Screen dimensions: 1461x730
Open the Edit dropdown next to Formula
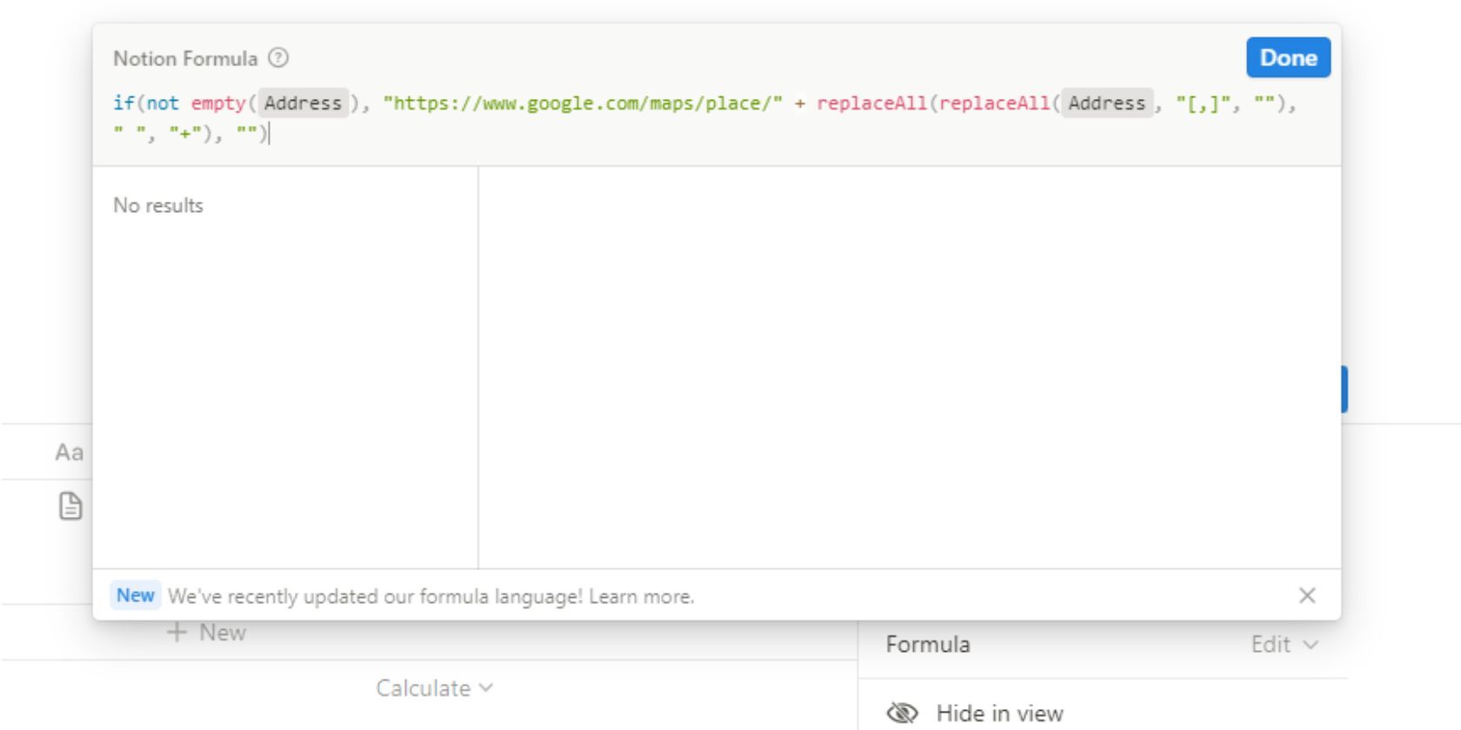pos(1284,645)
